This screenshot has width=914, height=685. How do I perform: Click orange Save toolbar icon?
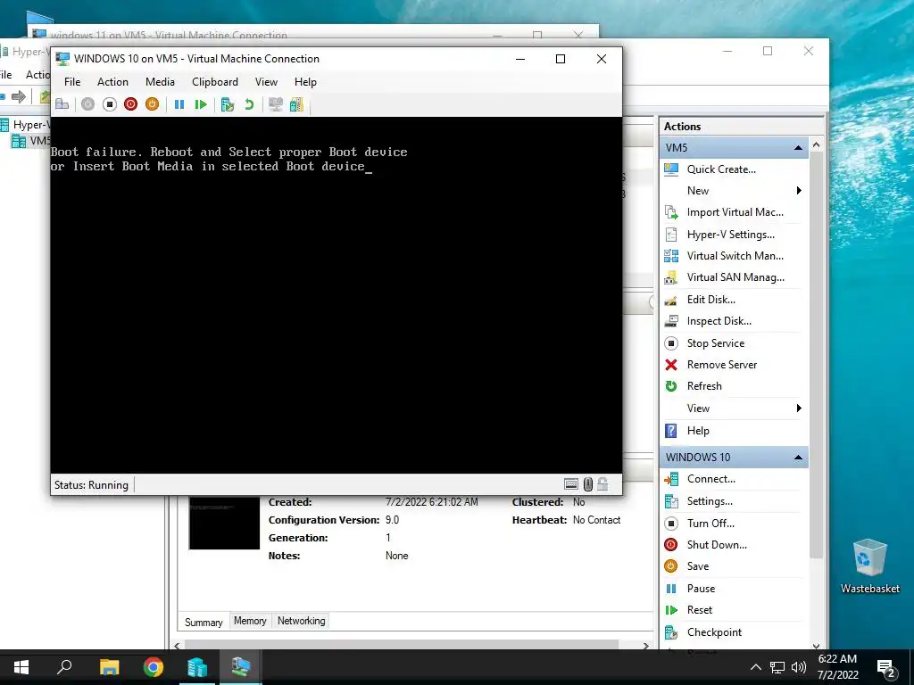[152, 104]
